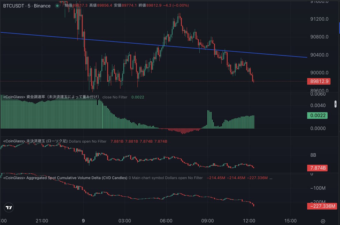Click the 終値 89812.9 close value
Screen dimensions: 340x225
pos(150,5)
